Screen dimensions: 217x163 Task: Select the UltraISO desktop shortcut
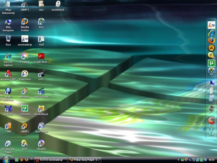click(41, 145)
